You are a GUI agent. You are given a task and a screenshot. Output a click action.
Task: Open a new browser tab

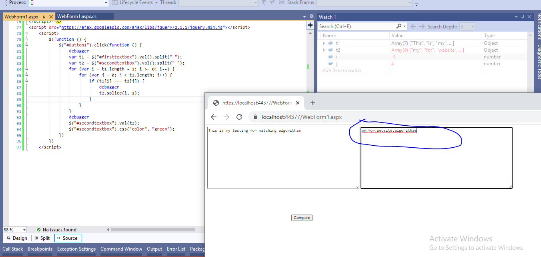pyautogui.click(x=313, y=103)
